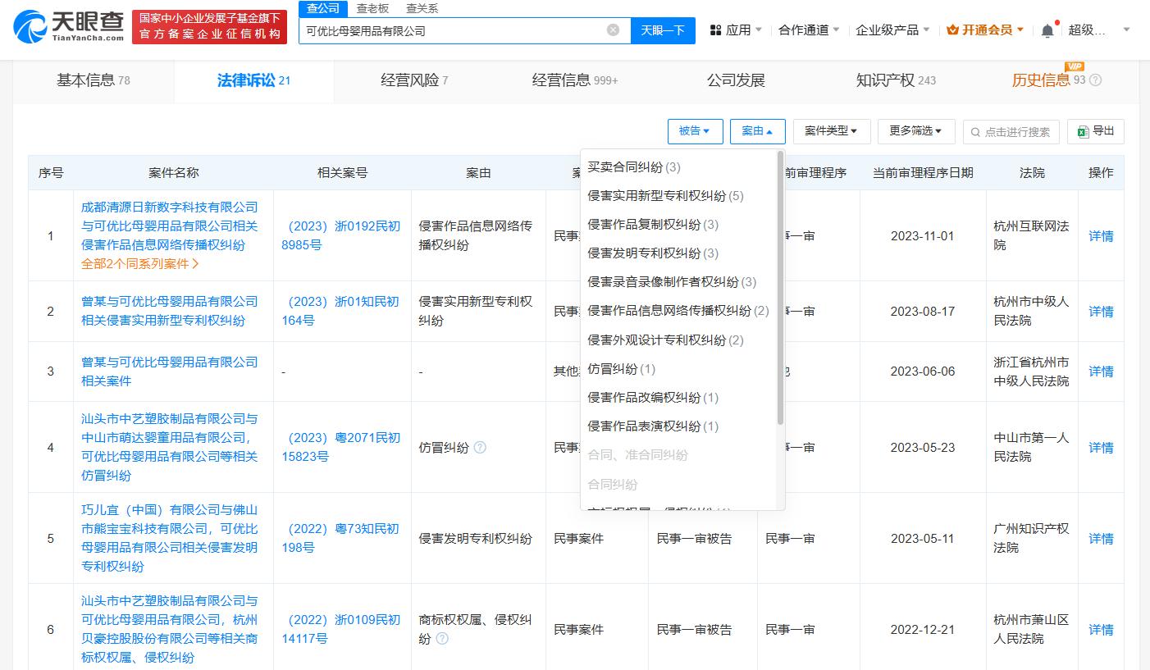Clear the search box with the X icon
This screenshot has height=670, width=1150.
point(613,30)
